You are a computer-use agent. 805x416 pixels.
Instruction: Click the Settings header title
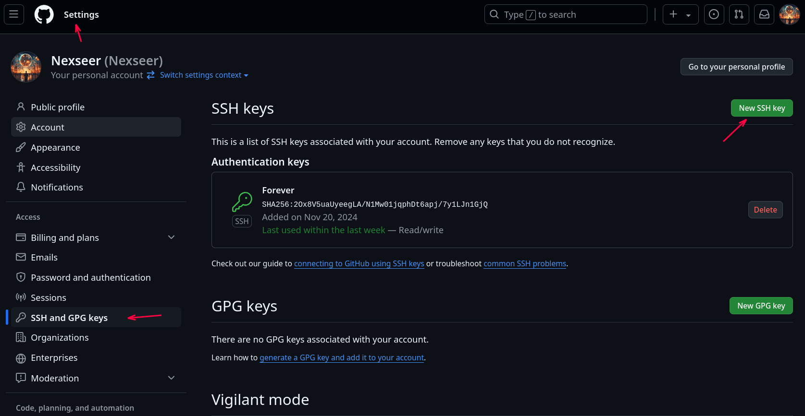click(81, 14)
